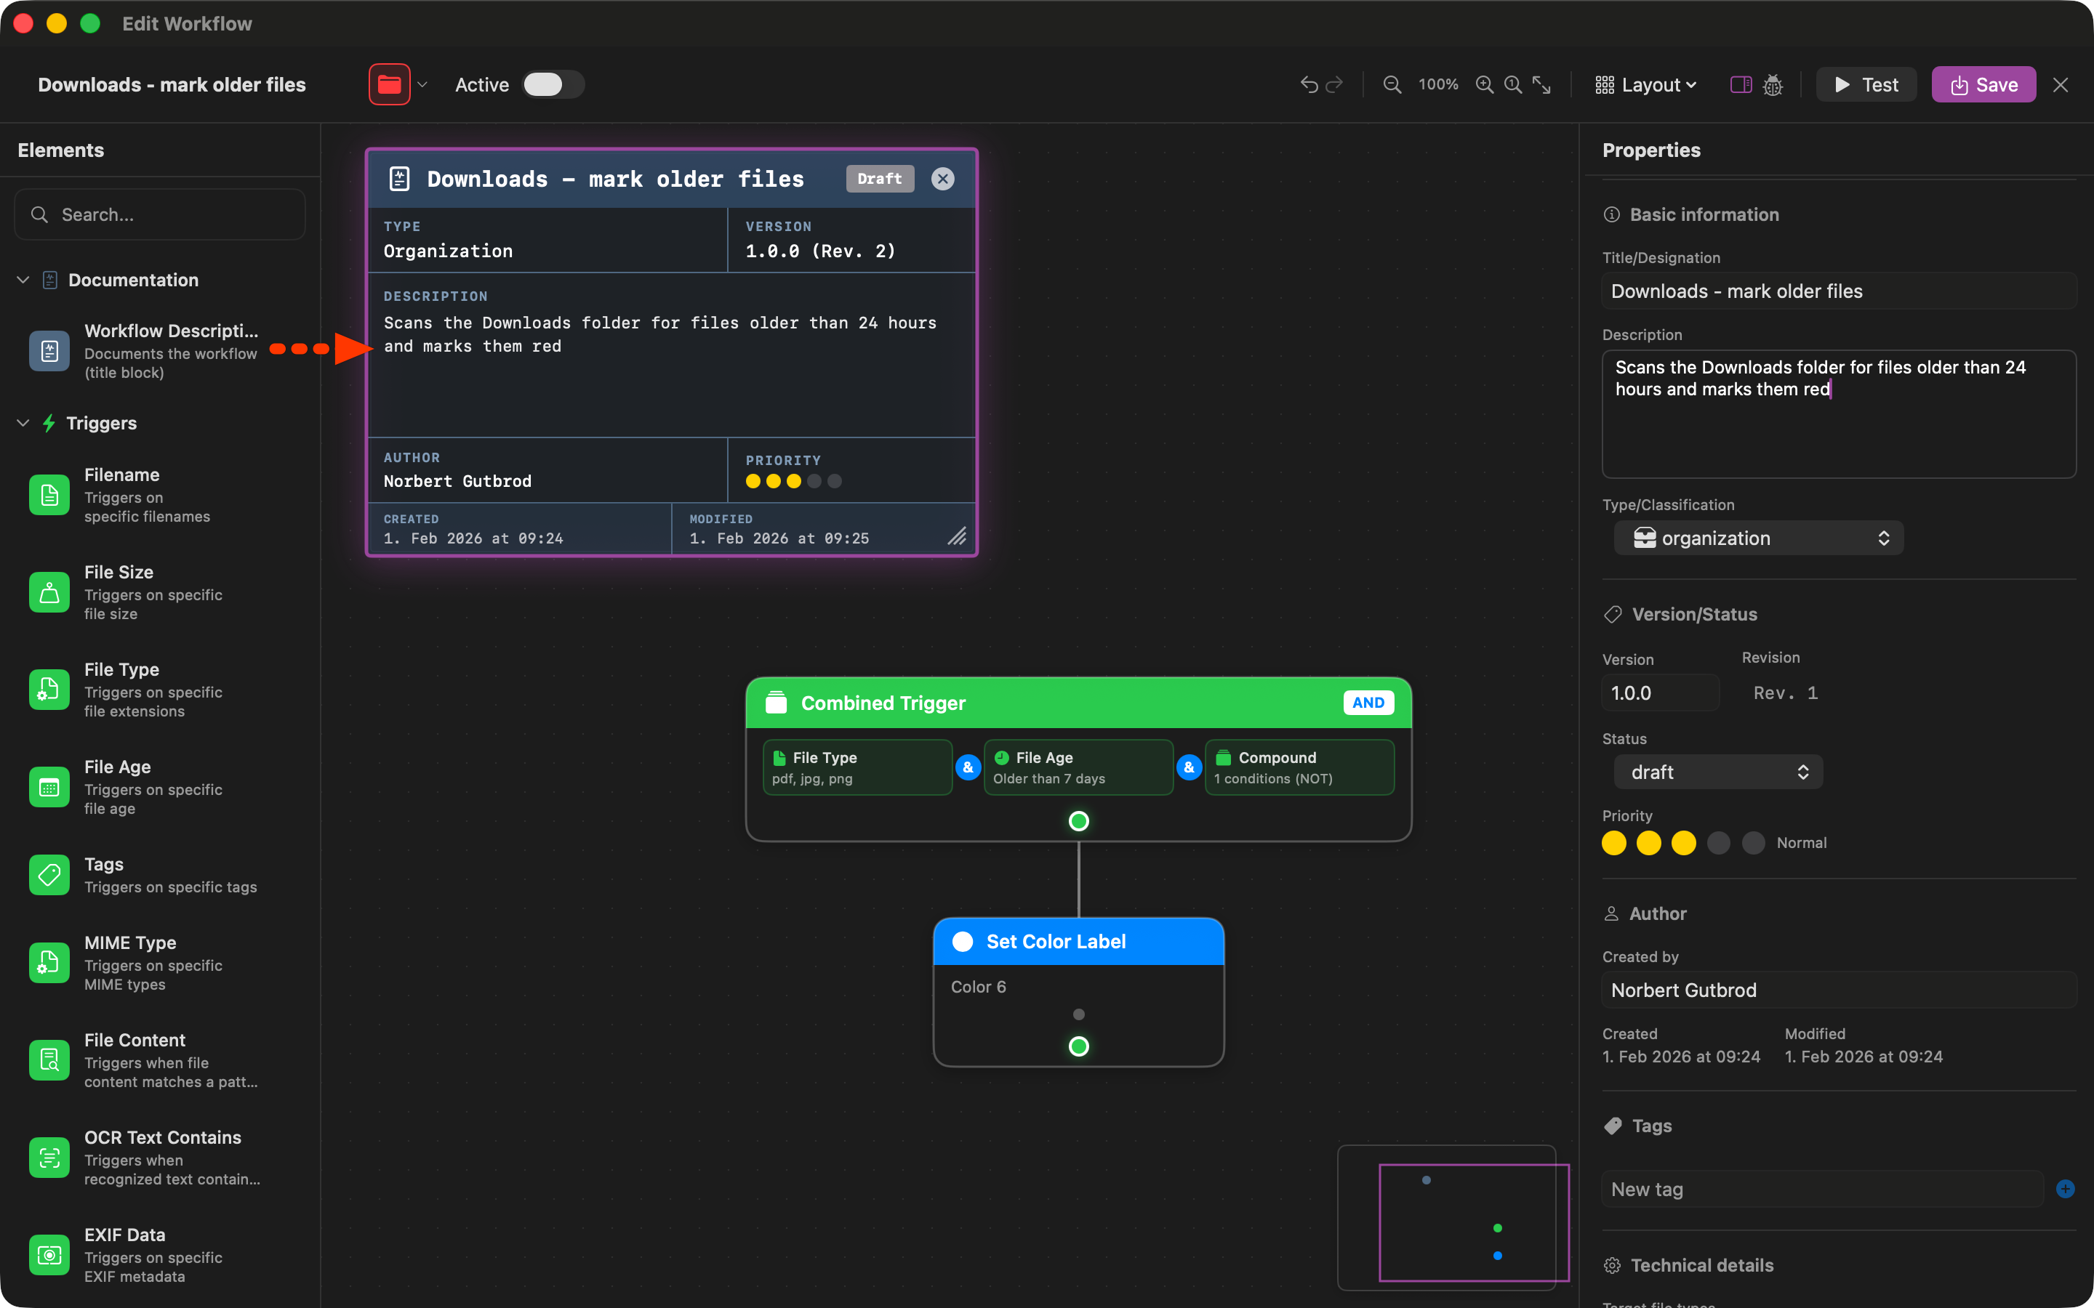Zoom out using the minus magnifier
This screenshot has height=1308, width=2094.
[1392, 85]
